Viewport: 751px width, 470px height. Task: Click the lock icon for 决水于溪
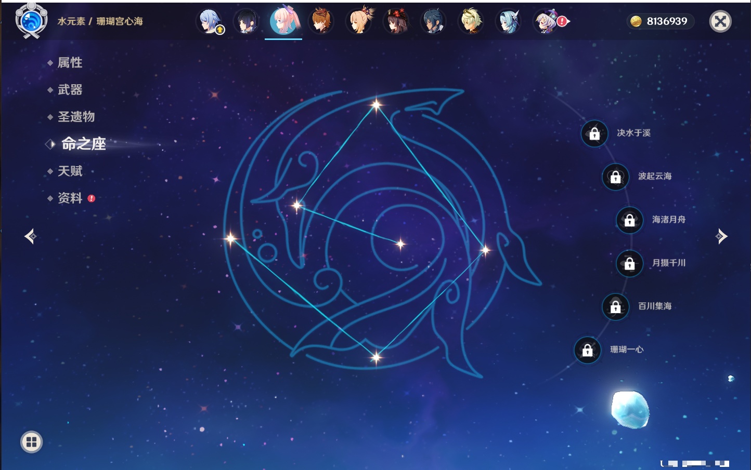[x=594, y=133]
